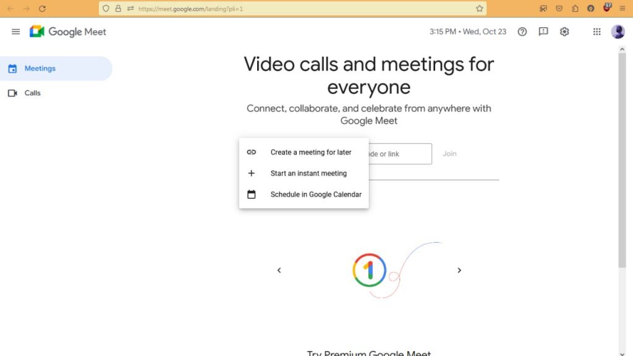Show the next carousel slide
The height and width of the screenshot is (356, 633).
click(459, 270)
